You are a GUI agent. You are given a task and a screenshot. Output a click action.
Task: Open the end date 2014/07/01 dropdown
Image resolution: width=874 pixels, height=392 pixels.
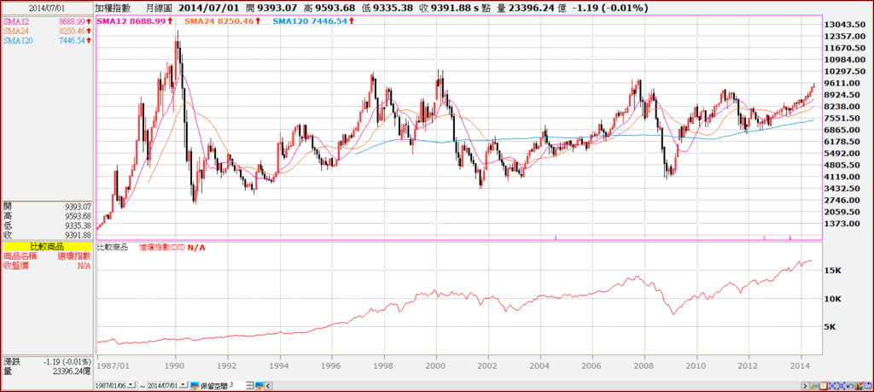(x=184, y=385)
